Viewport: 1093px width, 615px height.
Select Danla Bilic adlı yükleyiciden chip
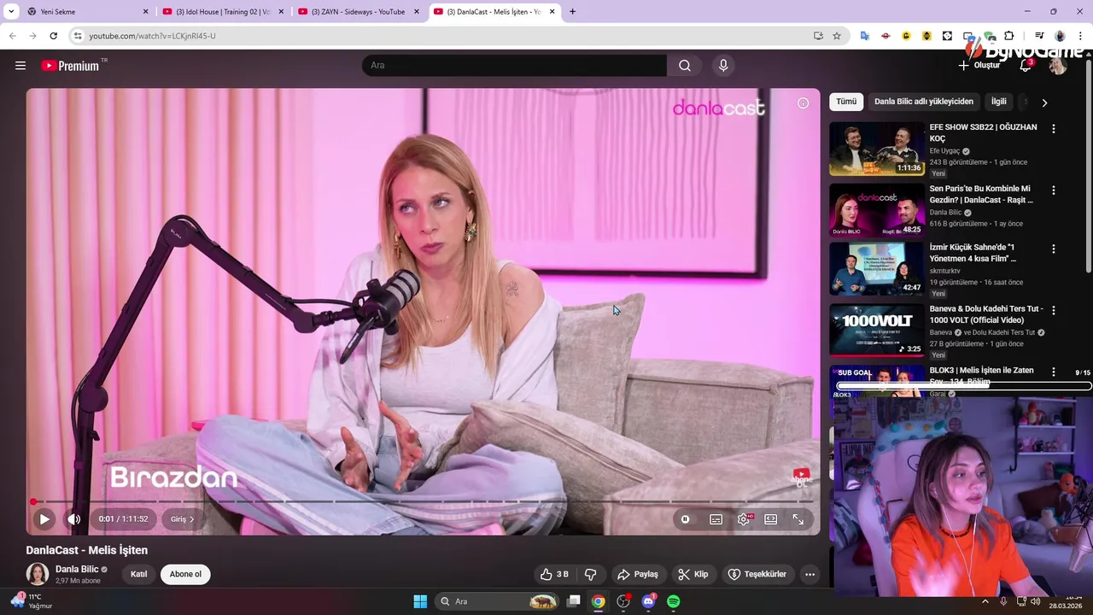click(x=924, y=102)
